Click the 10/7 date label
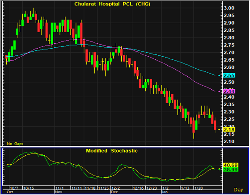 (14, 188)
